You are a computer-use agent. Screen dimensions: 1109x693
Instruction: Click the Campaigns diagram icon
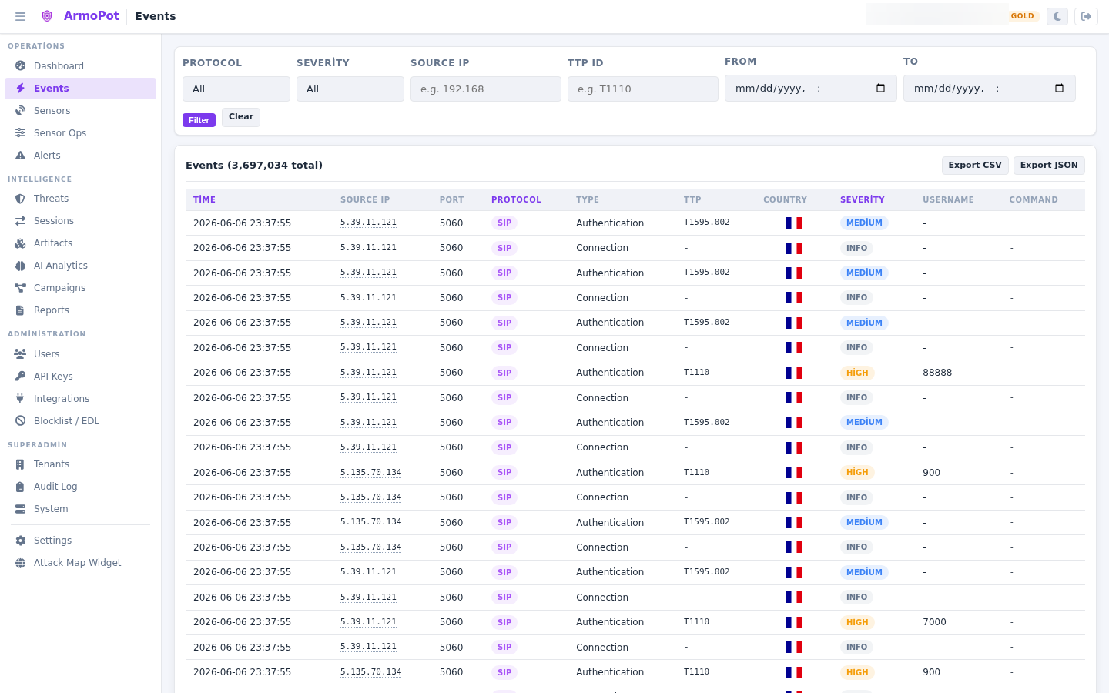21,288
